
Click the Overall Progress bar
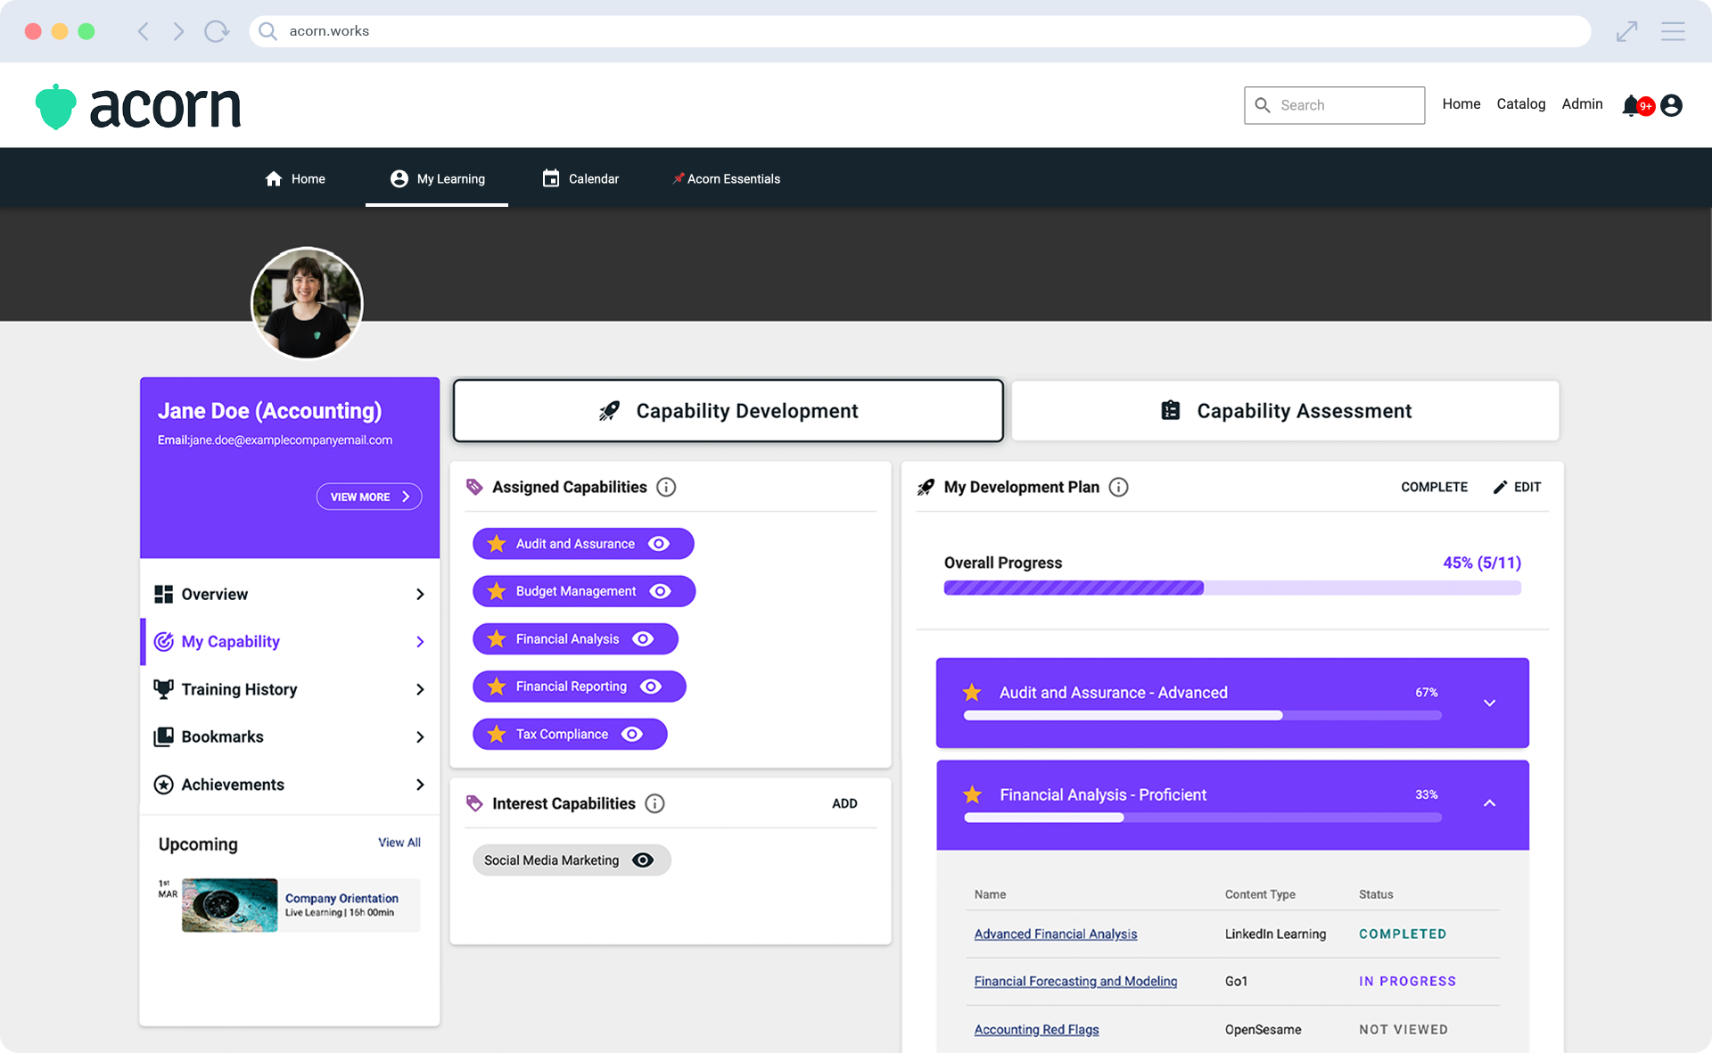pos(1231,588)
